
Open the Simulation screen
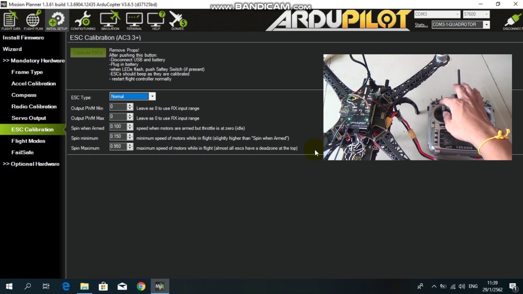click(110, 21)
